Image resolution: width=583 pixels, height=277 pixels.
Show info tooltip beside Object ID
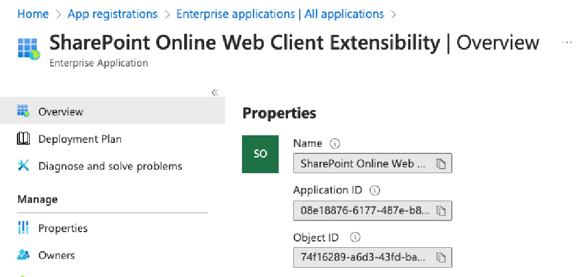(x=356, y=237)
